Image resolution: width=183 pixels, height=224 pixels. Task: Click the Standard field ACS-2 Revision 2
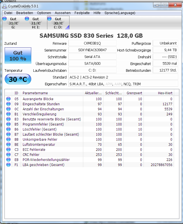(123, 77)
